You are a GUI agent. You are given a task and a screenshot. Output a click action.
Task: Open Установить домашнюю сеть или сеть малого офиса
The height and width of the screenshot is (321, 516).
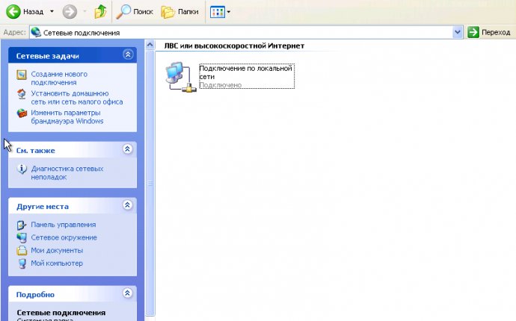[x=77, y=98]
